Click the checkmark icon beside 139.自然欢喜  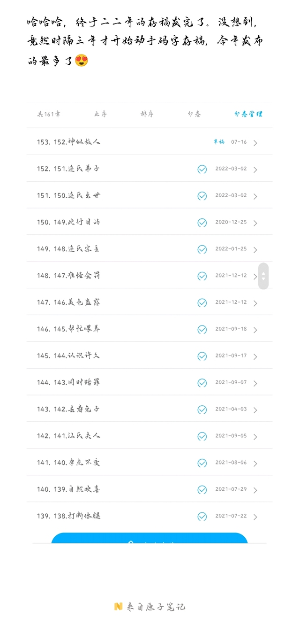tap(202, 490)
